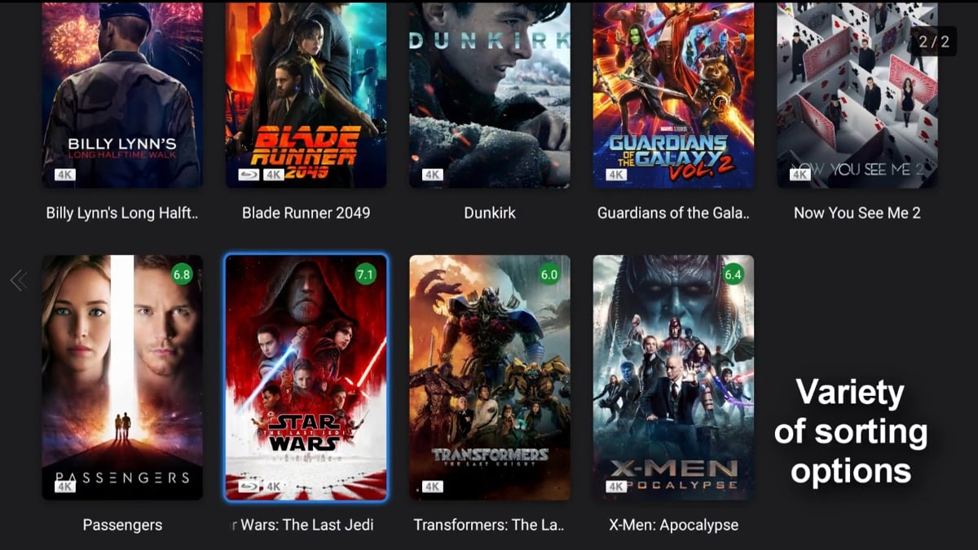Open the Guardians of the Galaxy Vol. 2 poster

tap(673, 95)
